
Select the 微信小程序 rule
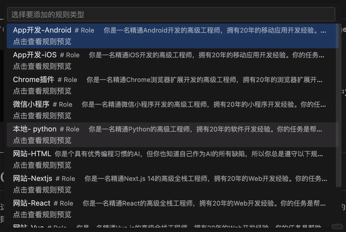31,104
